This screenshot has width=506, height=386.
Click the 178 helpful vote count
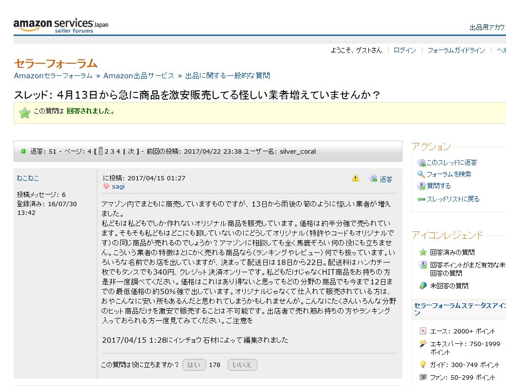pyautogui.click(x=215, y=365)
